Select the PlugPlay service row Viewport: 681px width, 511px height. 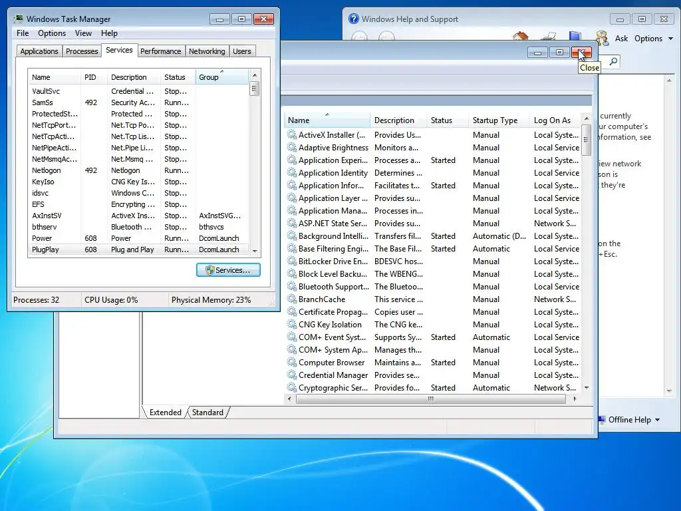pos(138,250)
